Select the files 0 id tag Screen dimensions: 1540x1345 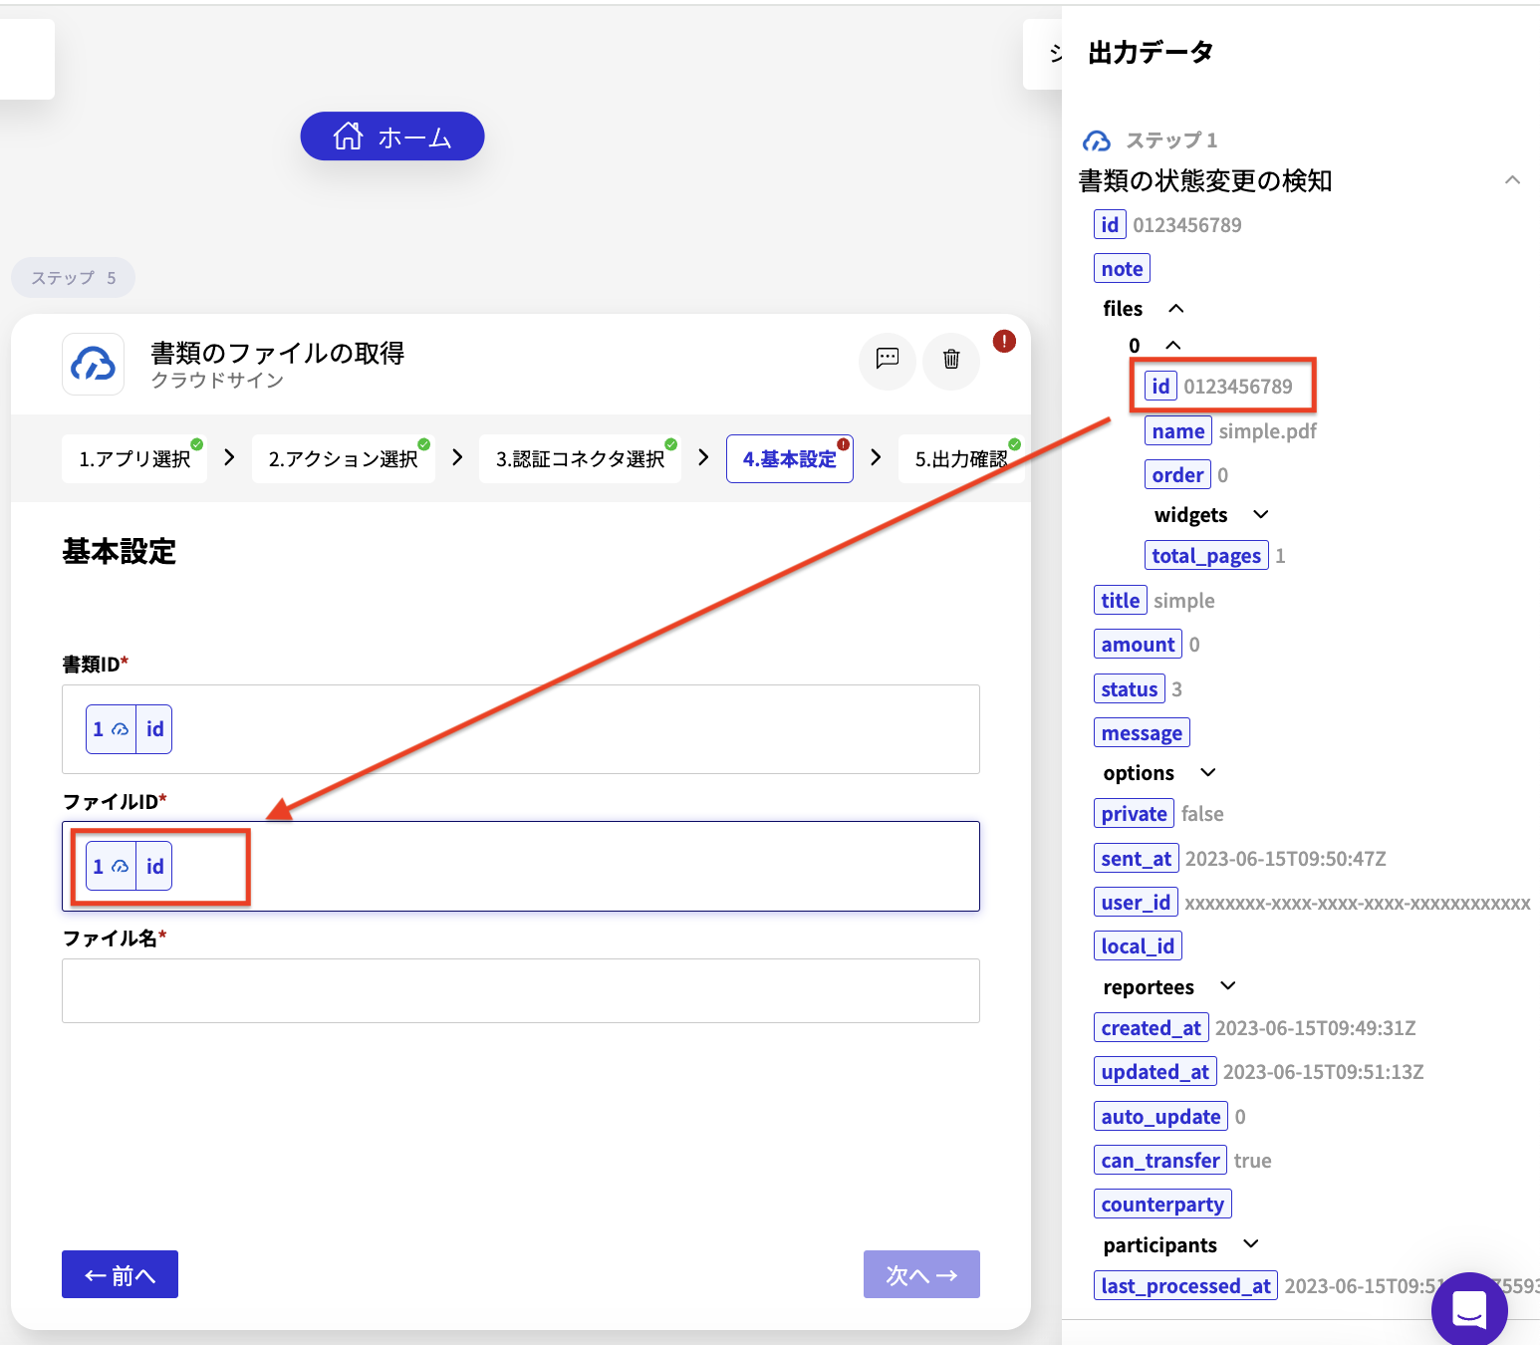point(1160,387)
